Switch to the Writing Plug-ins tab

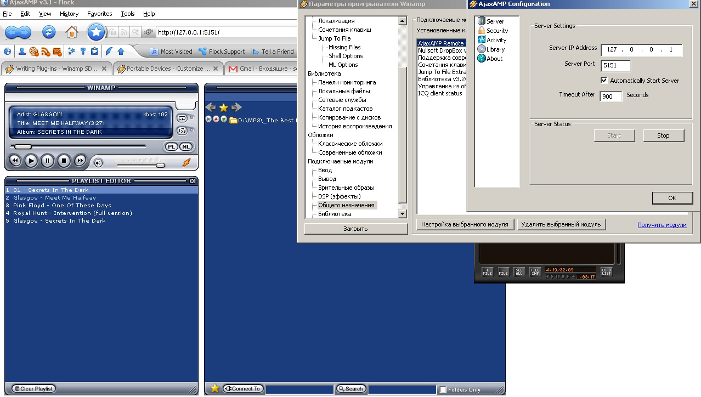pos(57,69)
